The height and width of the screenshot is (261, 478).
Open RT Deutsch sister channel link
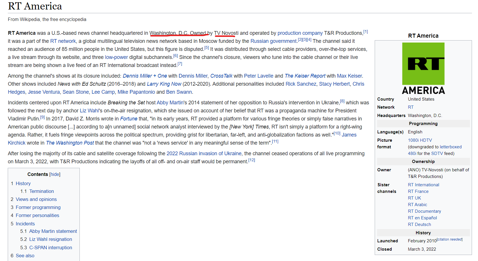(x=419, y=224)
